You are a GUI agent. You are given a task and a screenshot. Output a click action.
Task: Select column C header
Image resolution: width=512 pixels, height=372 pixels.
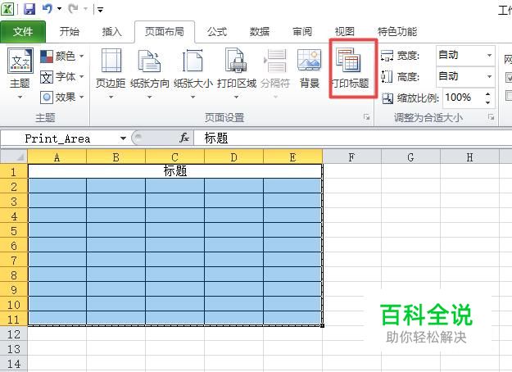coord(174,157)
